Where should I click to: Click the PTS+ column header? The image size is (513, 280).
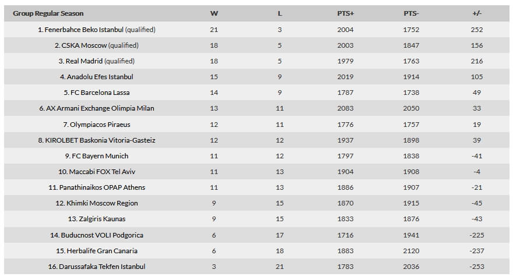click(346, 13)
